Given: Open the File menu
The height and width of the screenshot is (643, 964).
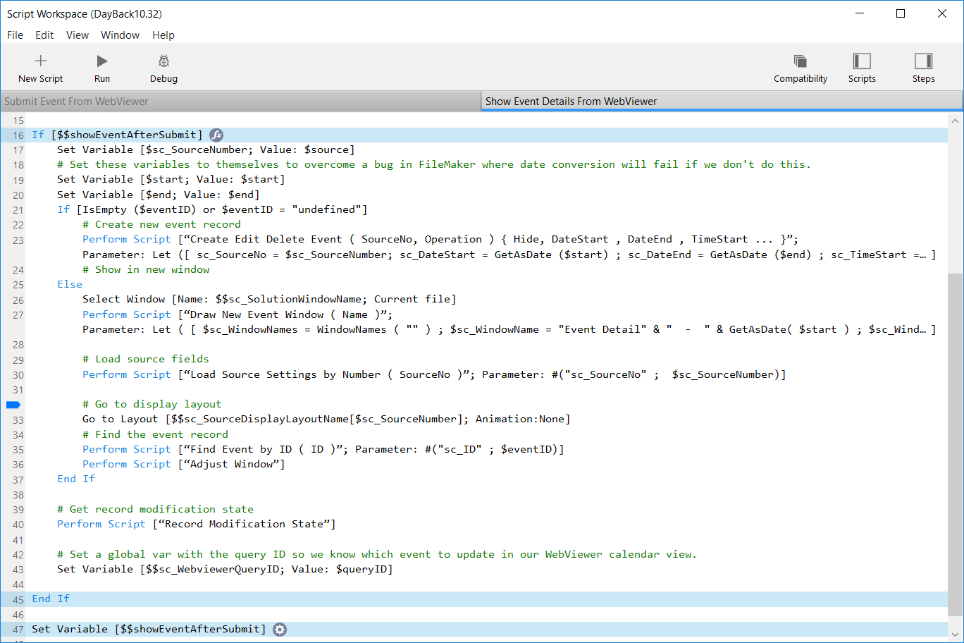Looking at the screenshot, I should pyautogui.click(x=15, y=35).
